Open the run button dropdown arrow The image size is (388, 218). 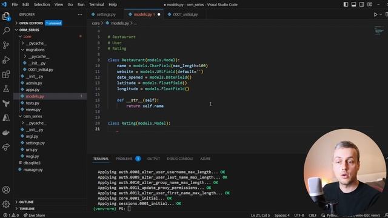tap(381, 15)
